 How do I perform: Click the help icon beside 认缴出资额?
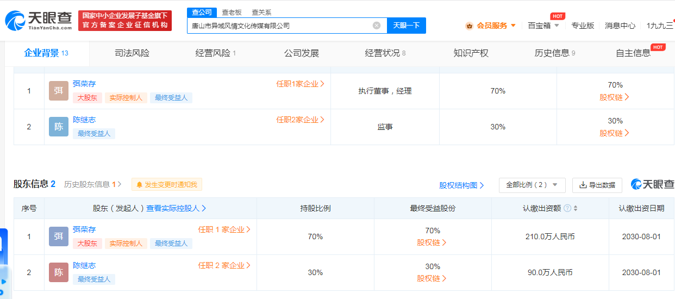click(x=567, y=208)
